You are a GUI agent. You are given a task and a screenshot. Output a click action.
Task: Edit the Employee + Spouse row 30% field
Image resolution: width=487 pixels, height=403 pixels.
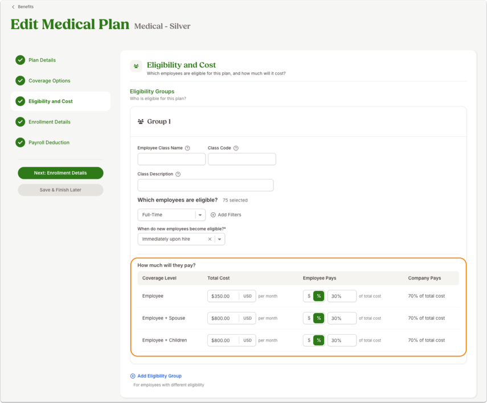(342, 318)
